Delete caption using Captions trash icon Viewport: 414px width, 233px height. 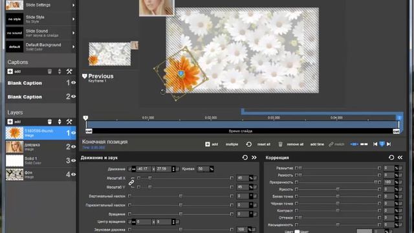tap(50, 71)
